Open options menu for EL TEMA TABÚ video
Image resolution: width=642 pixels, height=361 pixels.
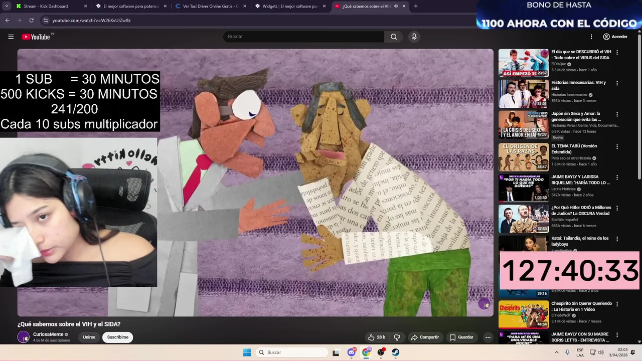pos(617,147)
